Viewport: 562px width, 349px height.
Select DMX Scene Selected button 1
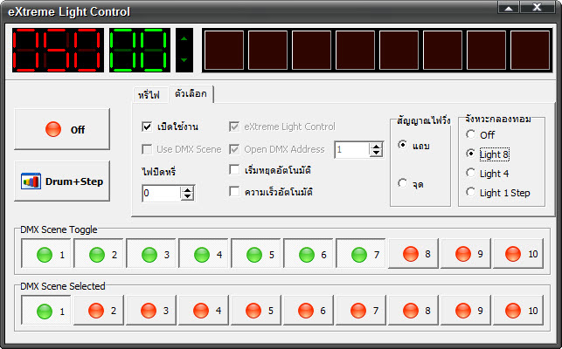coord(45,311)
